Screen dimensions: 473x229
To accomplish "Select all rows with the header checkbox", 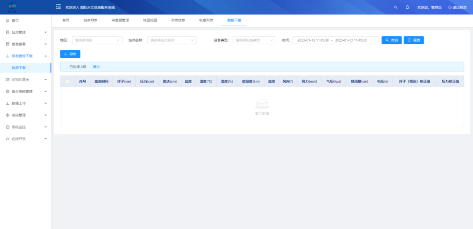I will pos(67,81).
